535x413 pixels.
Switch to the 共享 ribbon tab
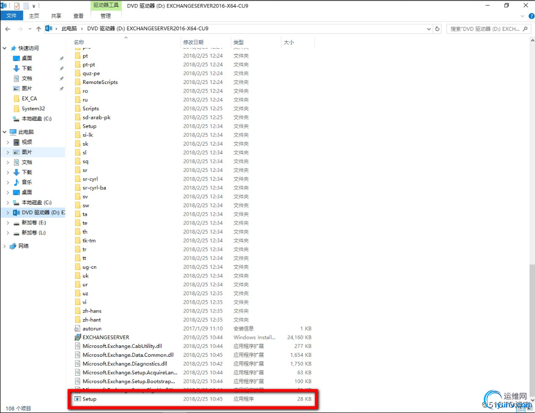coord(56,16)
